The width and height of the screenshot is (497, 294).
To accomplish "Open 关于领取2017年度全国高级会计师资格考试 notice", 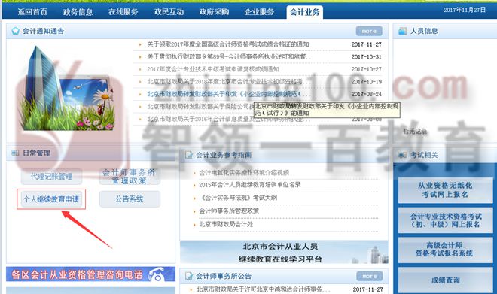I will pos(228,44).
